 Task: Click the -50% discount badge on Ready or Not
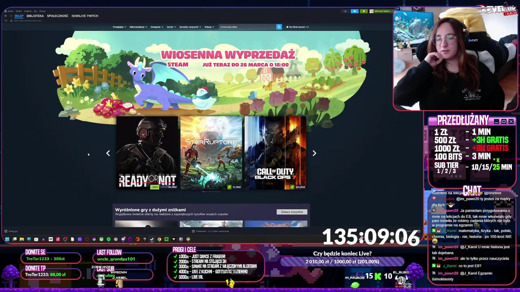click(154, 187)
